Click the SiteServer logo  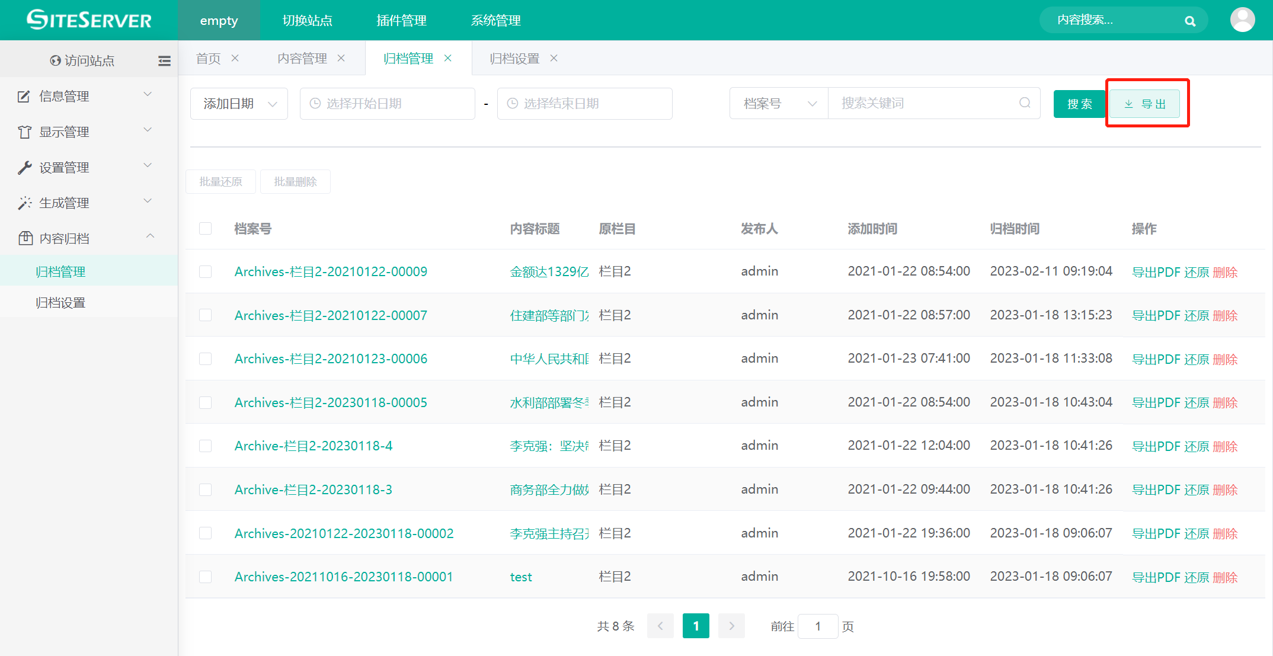pyautogui.click(x=89, y=20)
